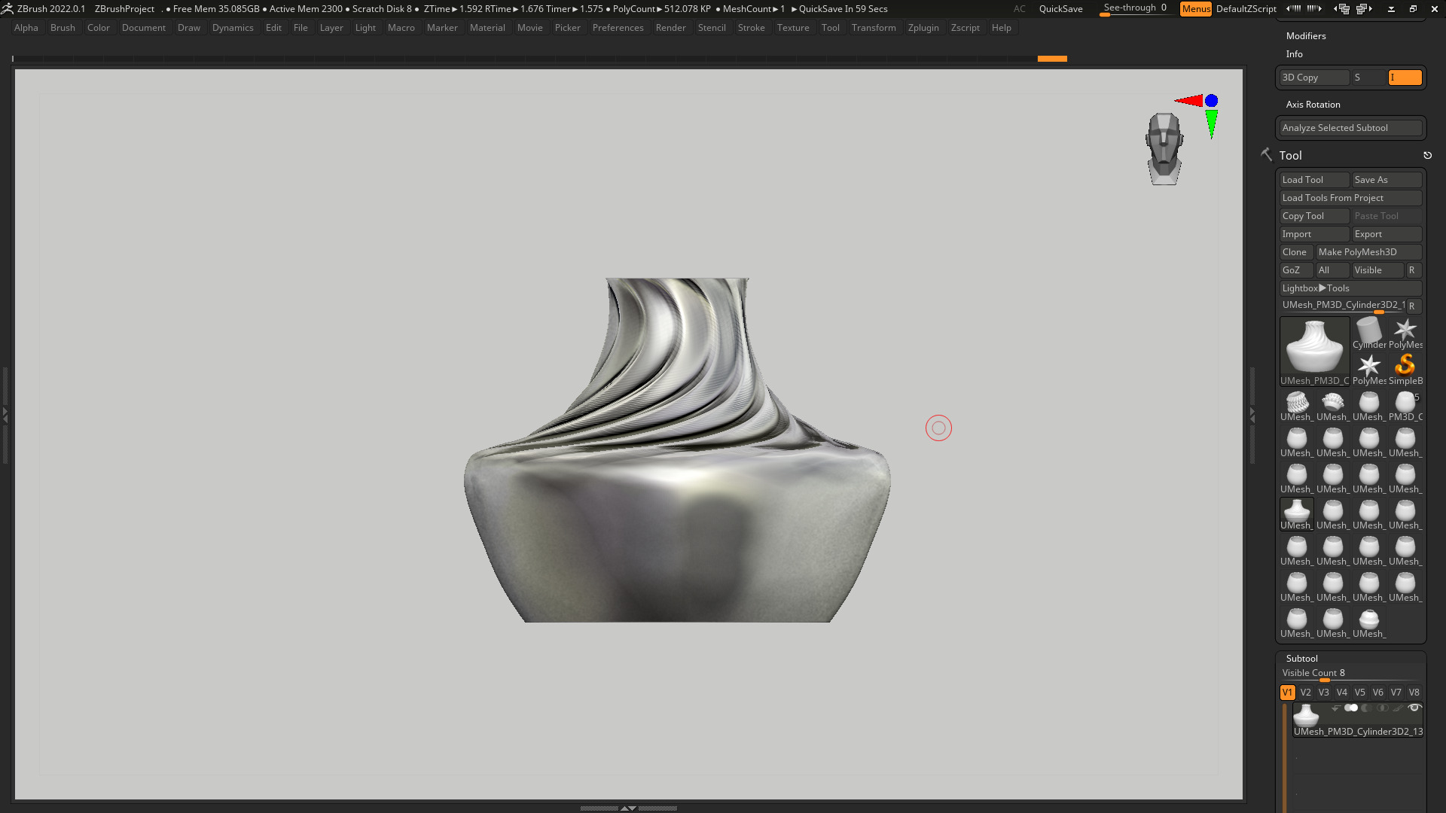This screenshot has height=813, width=1446.
Task: Toggle the subtool eye visibility icon
Action: (x=1414, y=708)
